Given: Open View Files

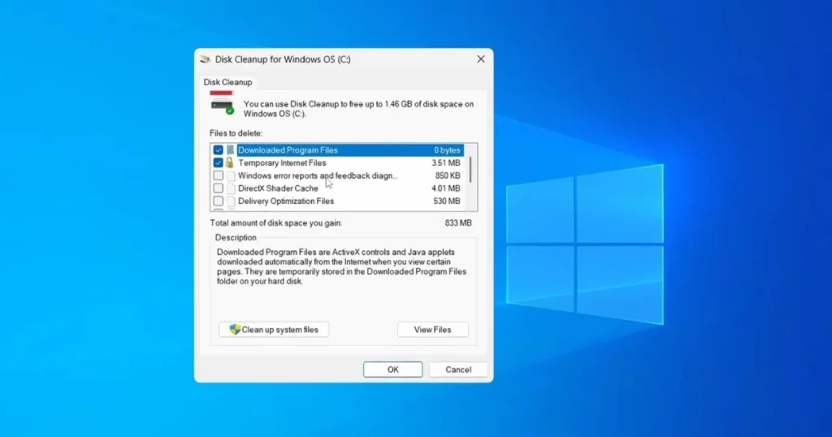Looking at the screenshot, I should click(432, 329).
